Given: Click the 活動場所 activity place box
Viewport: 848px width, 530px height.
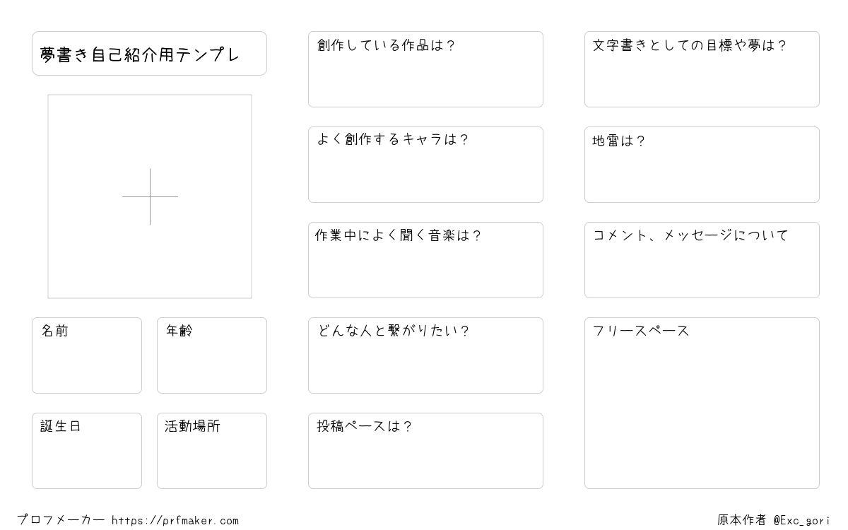Looking at the screenshot, I should pos(212,451).
